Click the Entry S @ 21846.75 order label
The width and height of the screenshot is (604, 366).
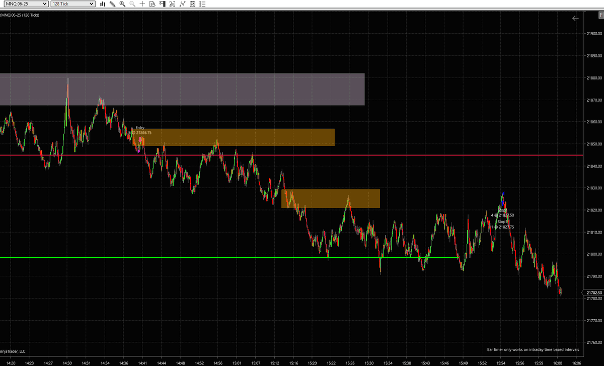[x=140, y=130]
